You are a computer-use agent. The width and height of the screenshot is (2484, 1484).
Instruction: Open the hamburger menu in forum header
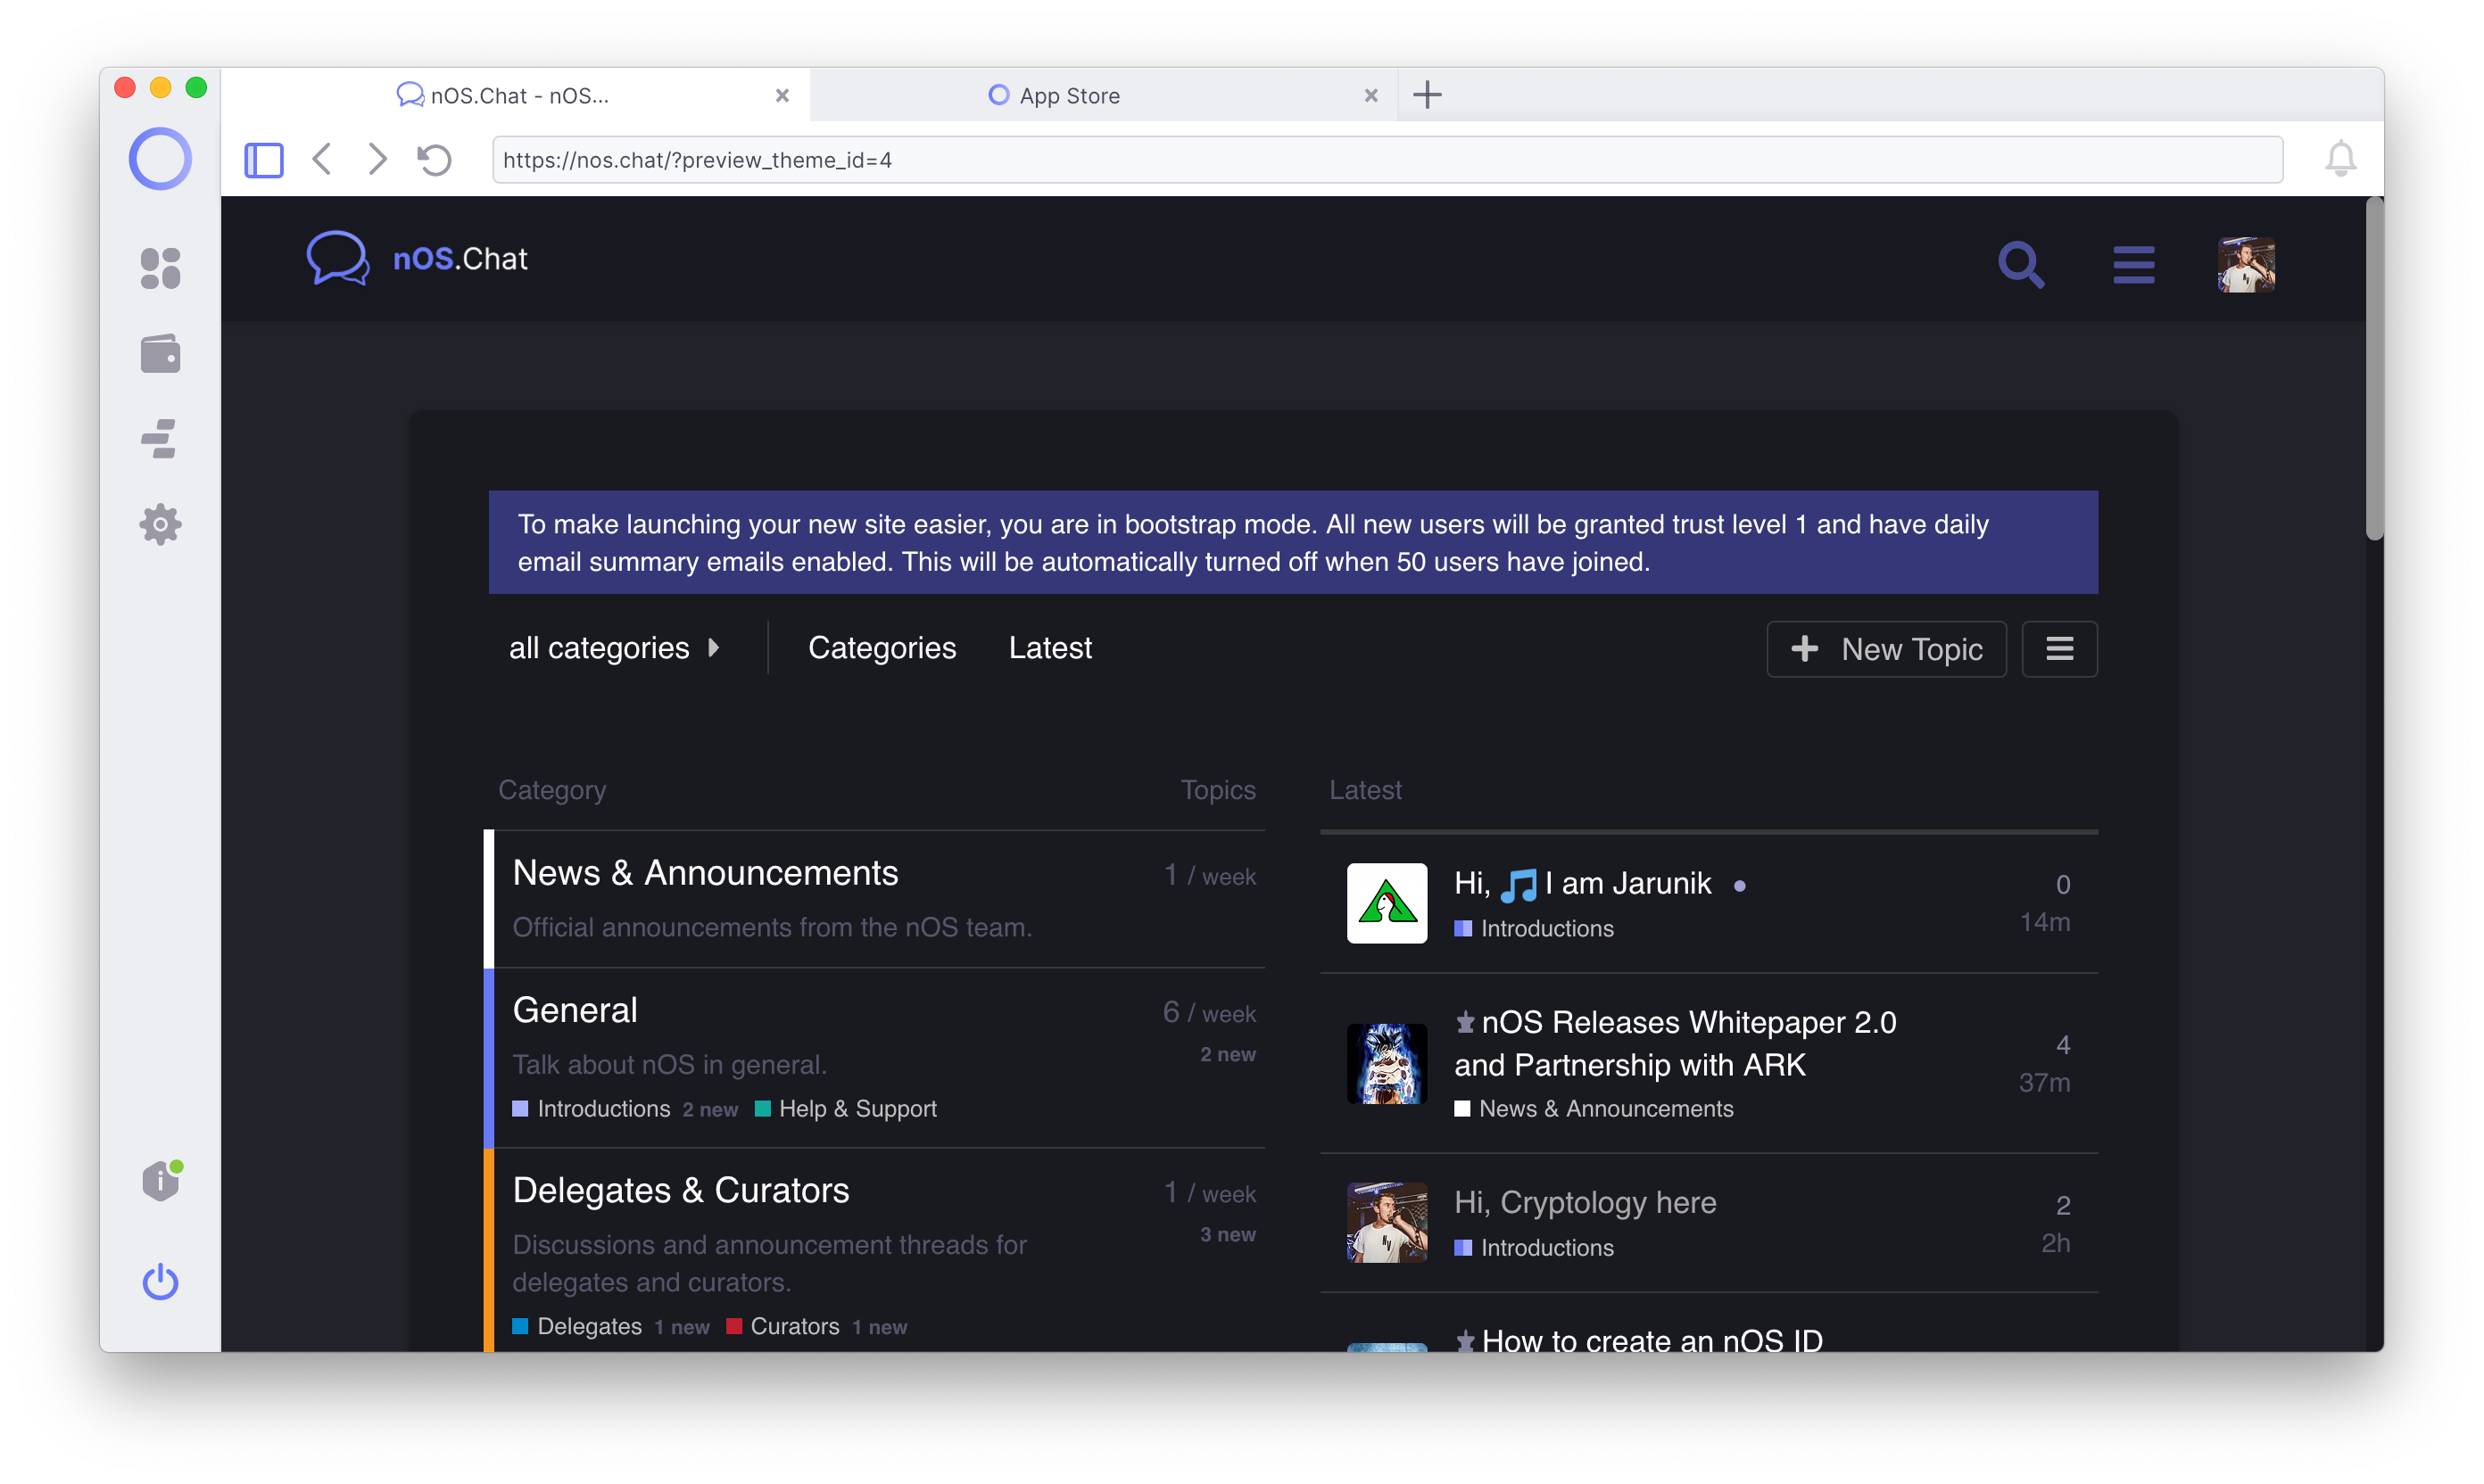click(x=2134, y=265)
